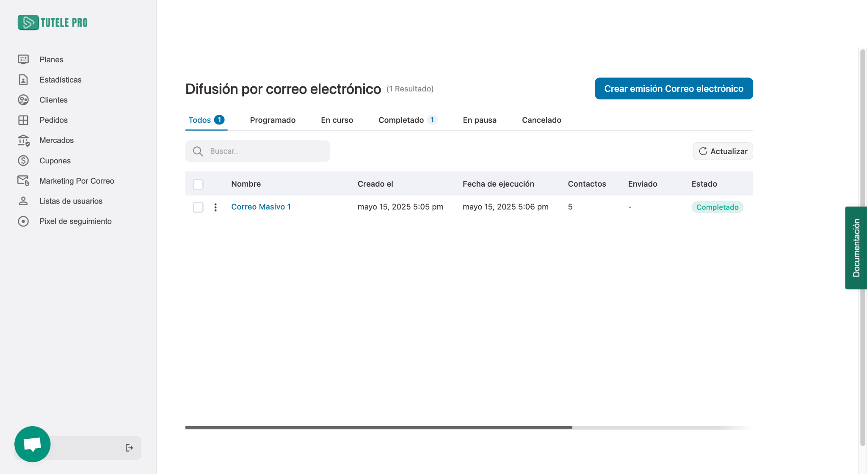This screenshot has width=867, height=474.
Task: Click the horizontal scrollbar under the table
Action: pyautogui.click(x=378, y=427)
